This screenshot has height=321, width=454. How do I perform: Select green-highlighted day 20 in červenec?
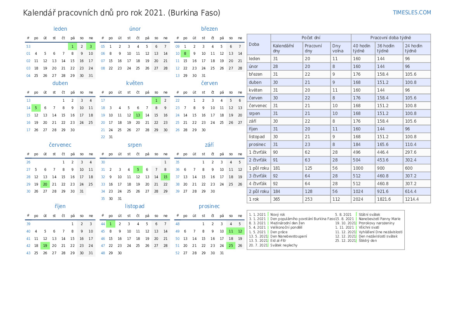pyautogui.click(x=45, y=184)
